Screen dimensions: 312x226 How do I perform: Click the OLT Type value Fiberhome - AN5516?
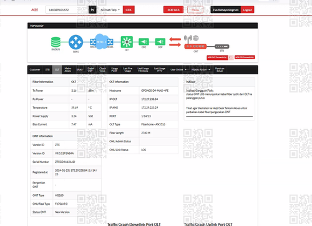[153, 124]
